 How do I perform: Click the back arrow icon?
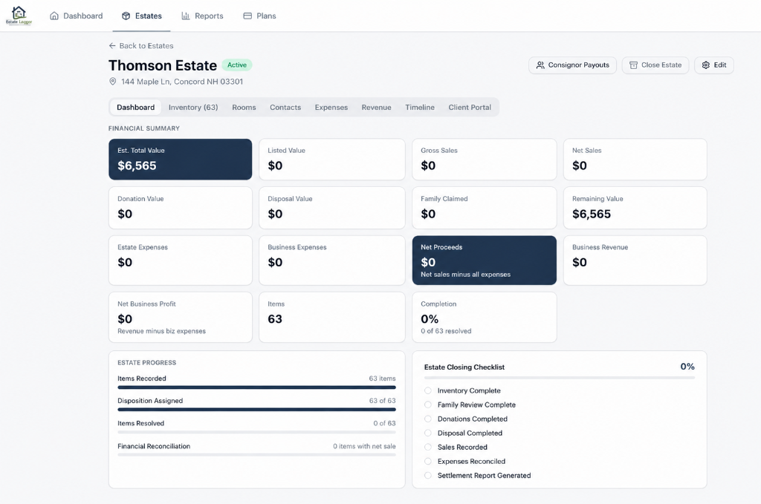[x=112, y=45]
